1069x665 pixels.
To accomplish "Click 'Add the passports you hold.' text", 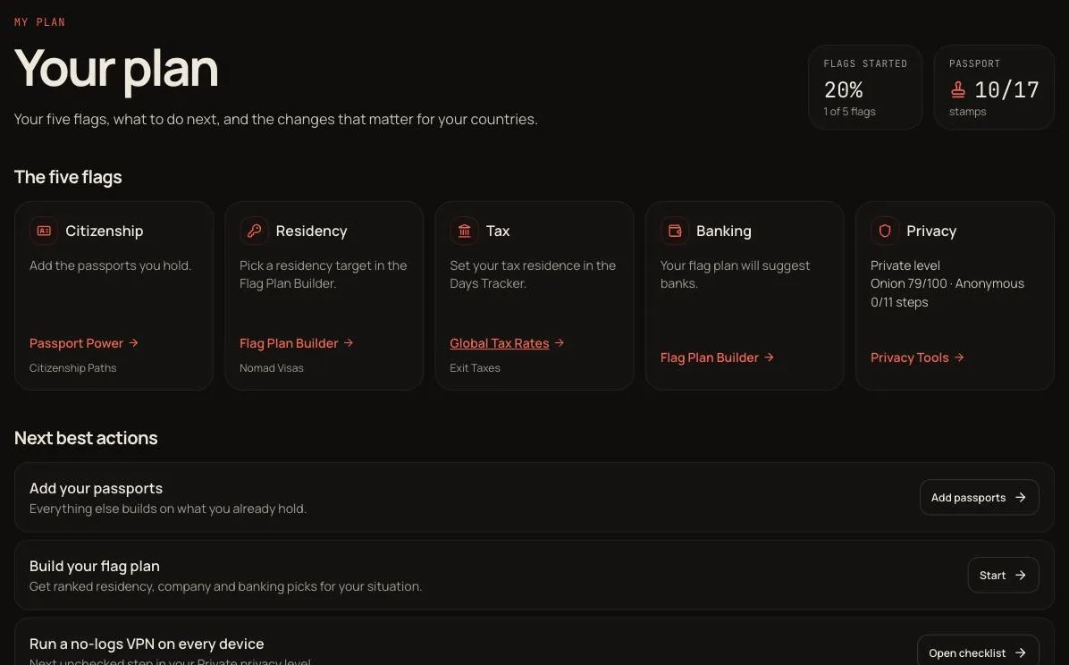I will (x=111, y=265).
